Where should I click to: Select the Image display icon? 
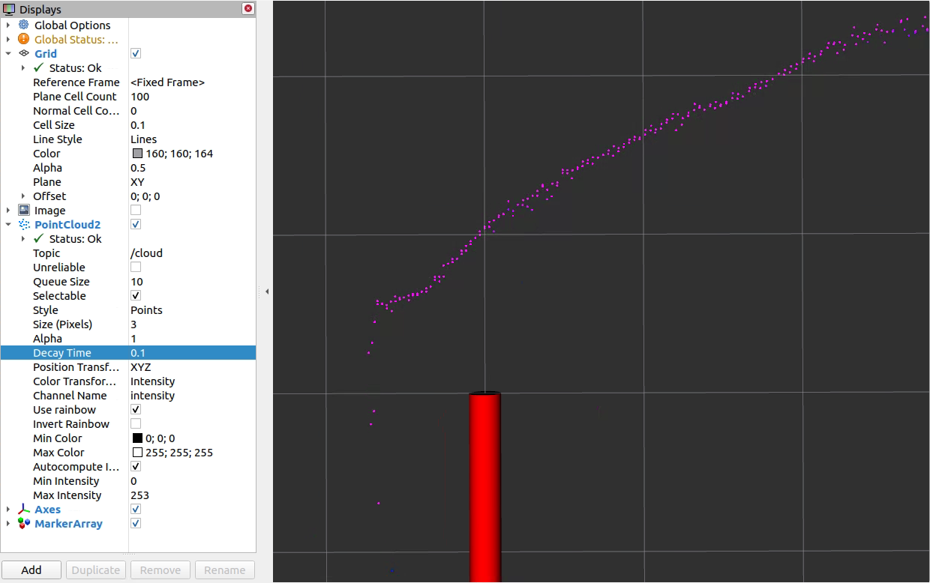click(x=22, y=210)
